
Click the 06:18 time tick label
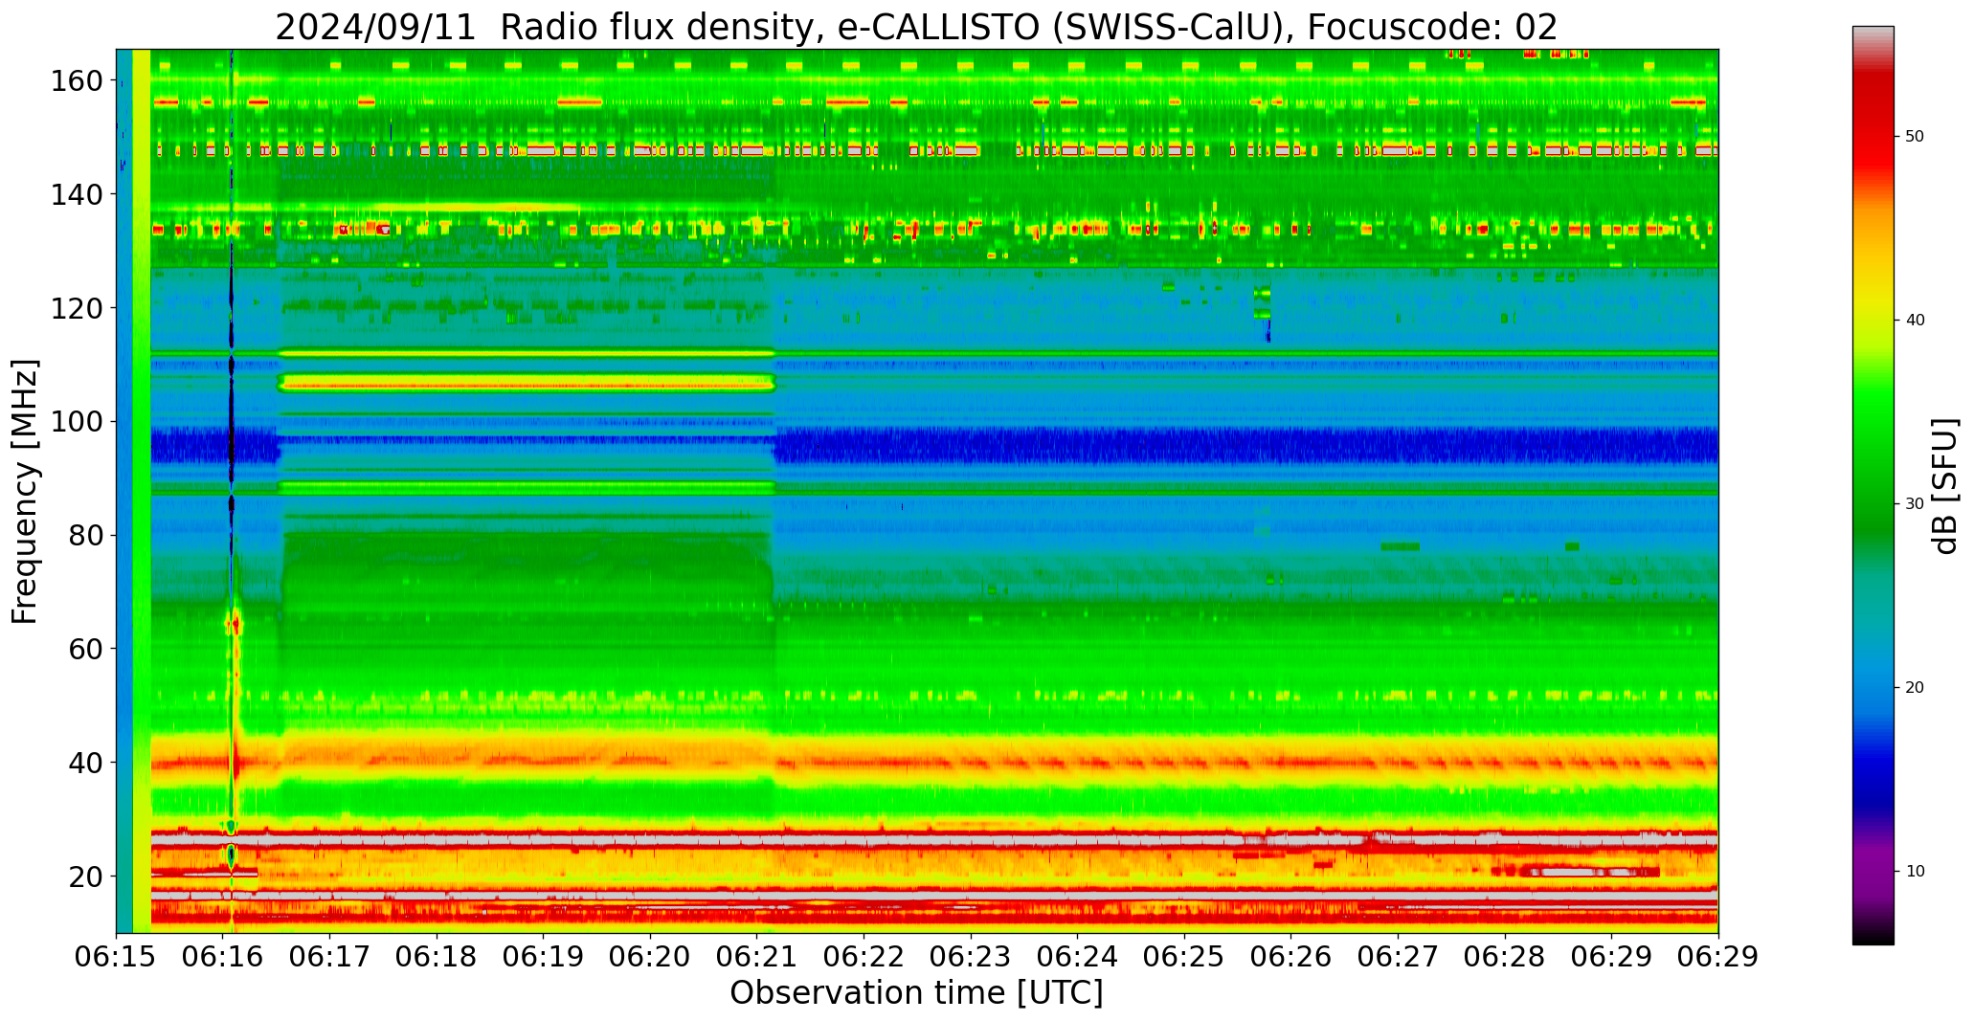[437, 957]
